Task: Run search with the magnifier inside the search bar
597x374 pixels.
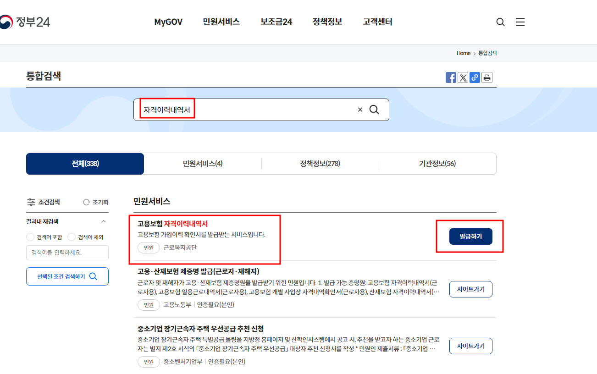Action: tap(374, 109)
